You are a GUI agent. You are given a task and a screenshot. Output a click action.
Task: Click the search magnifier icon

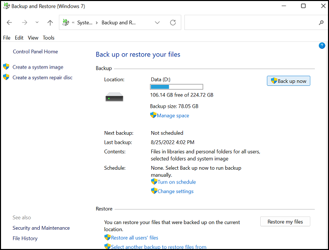click(321, 22)
